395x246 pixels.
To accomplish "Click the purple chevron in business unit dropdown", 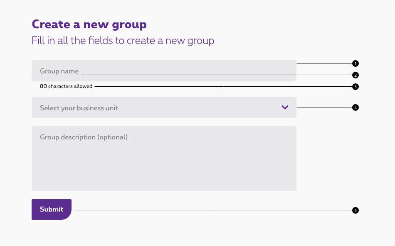I will (285, 107).
